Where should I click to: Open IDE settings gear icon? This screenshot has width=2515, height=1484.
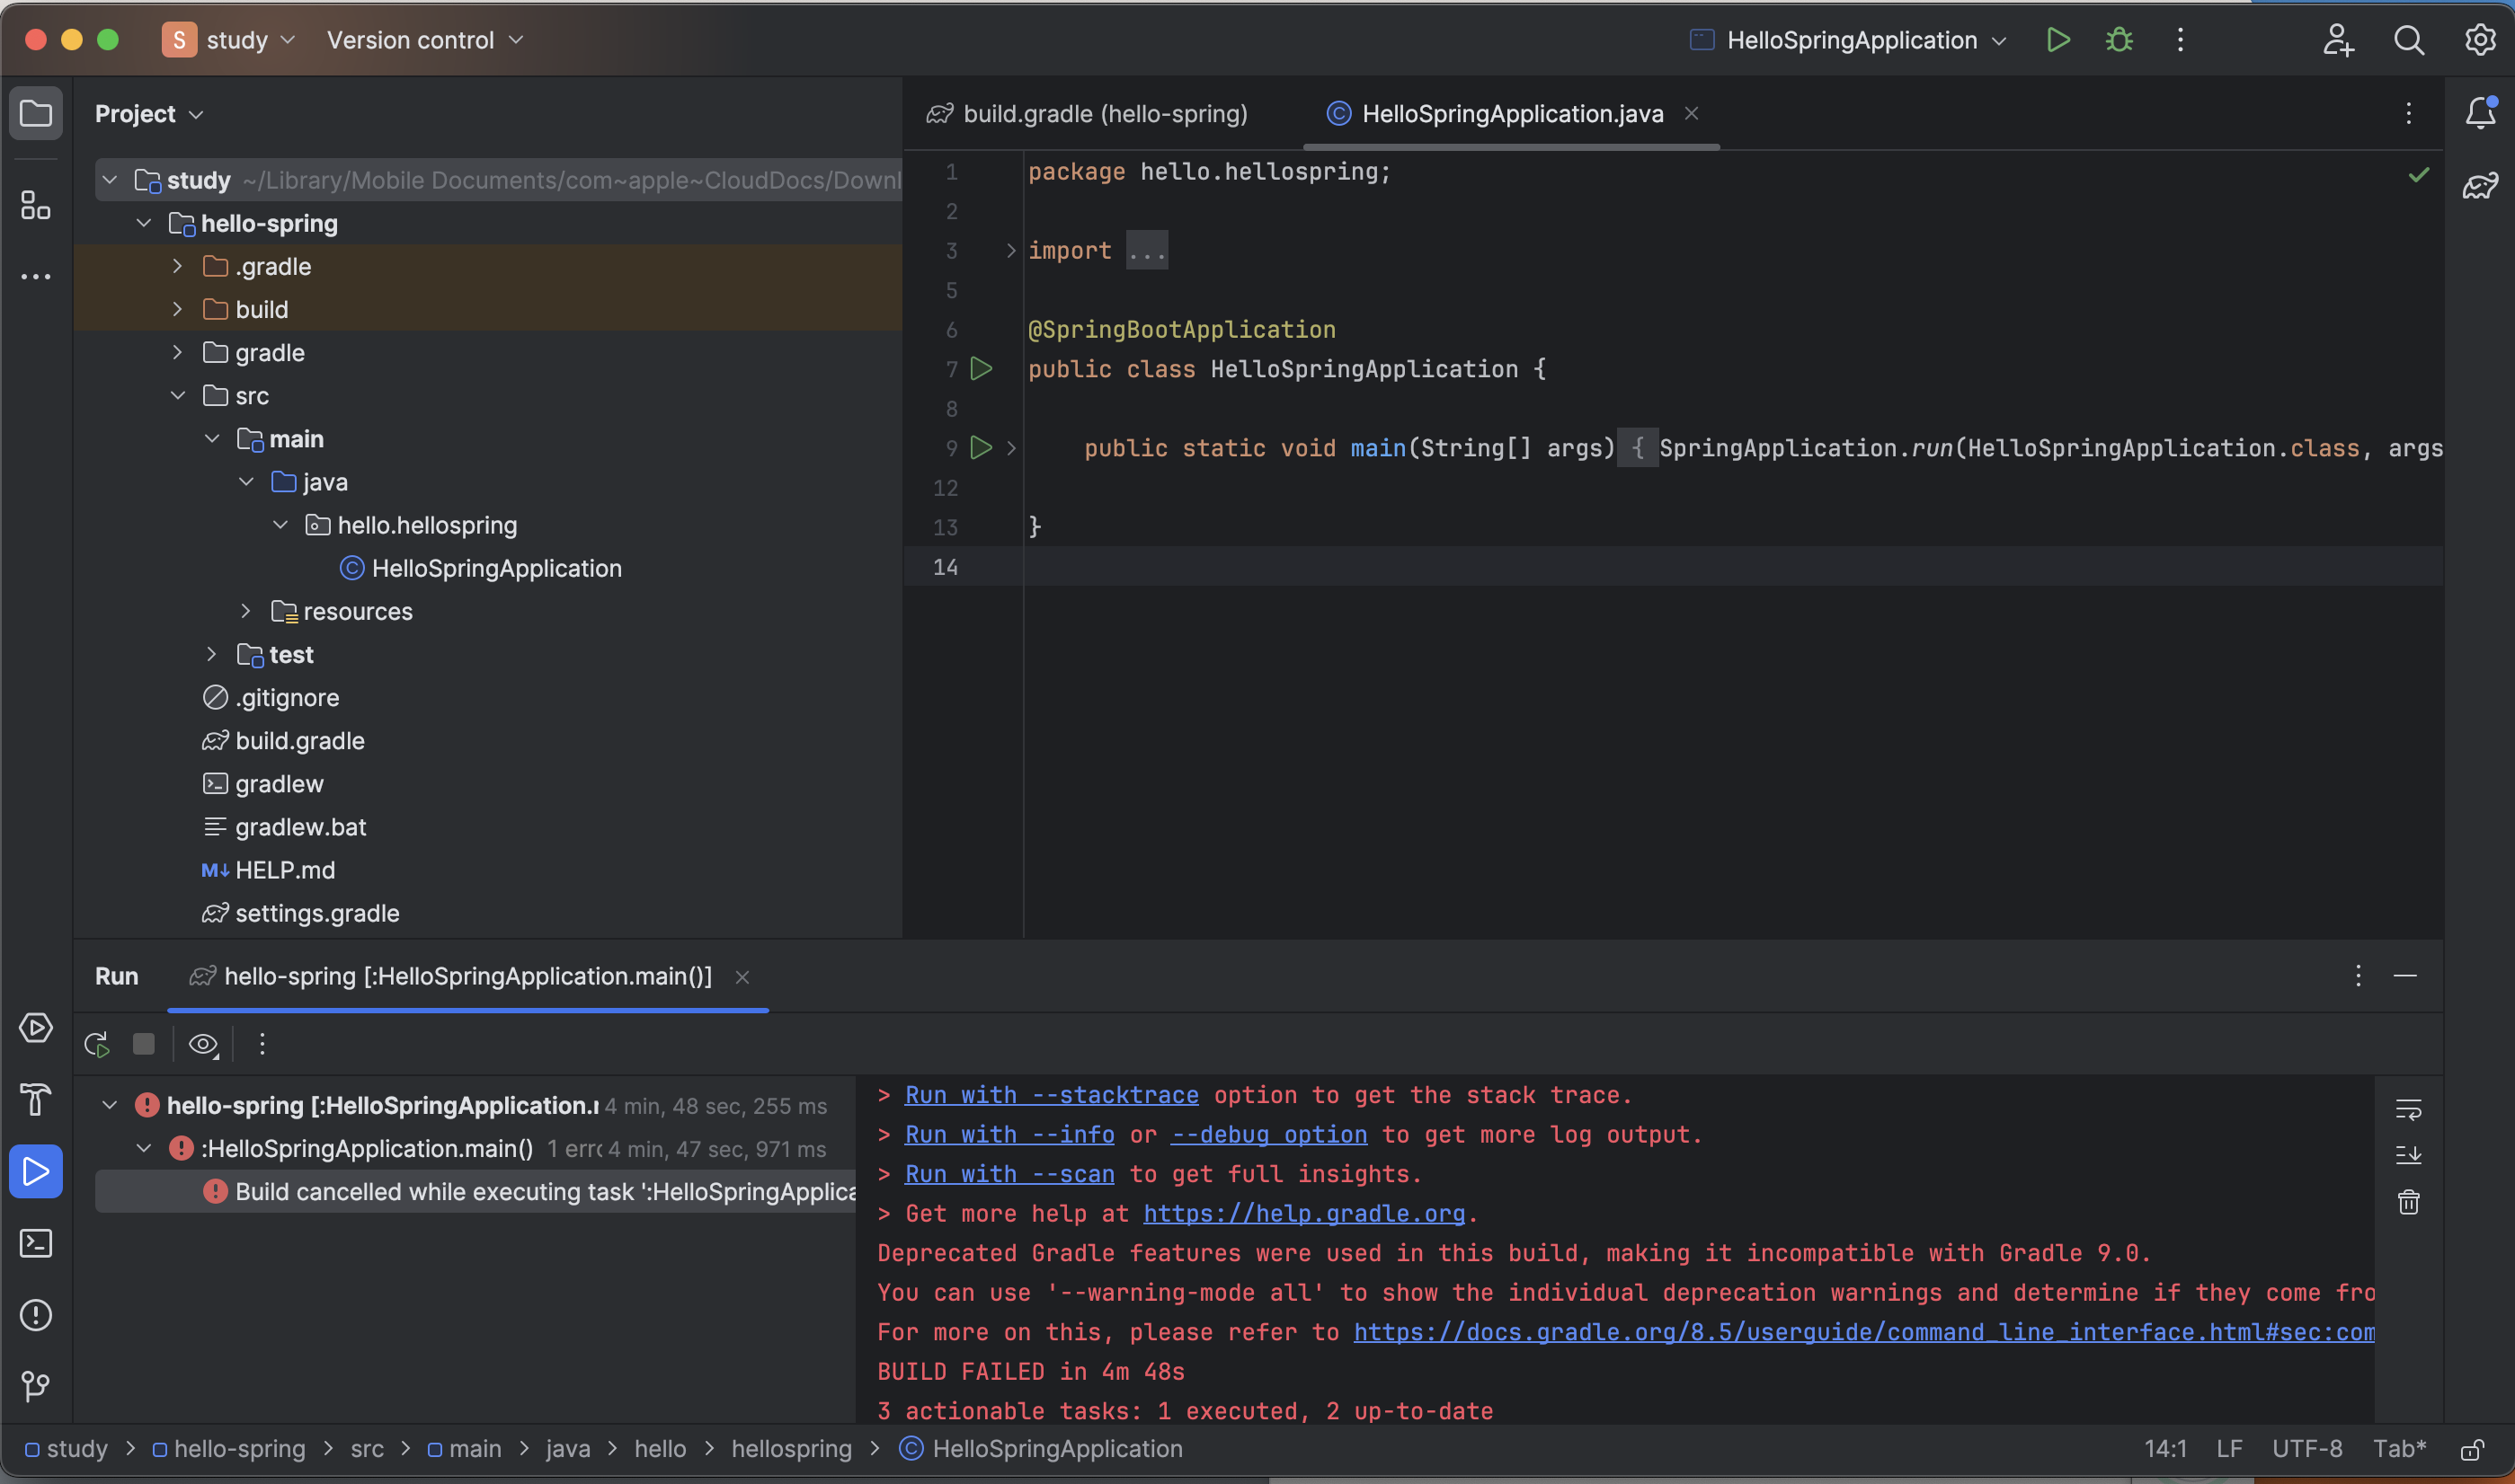(2480, 40)
